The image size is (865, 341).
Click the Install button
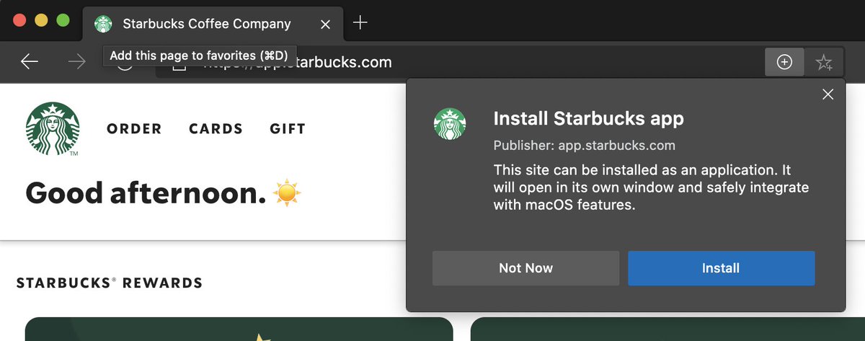(x=721, y=268)
